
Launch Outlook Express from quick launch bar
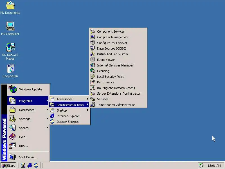click(36, 165)
